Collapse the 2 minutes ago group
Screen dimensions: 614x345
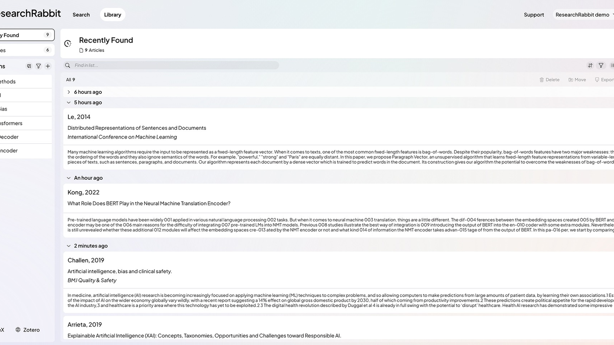[x=68, y=246]
